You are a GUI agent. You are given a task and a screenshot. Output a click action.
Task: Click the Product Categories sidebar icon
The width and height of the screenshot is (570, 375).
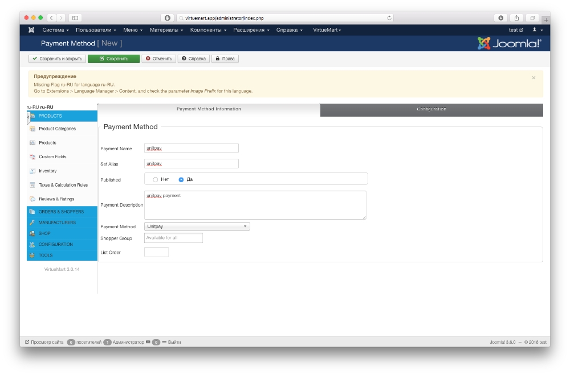pos(32,129)
